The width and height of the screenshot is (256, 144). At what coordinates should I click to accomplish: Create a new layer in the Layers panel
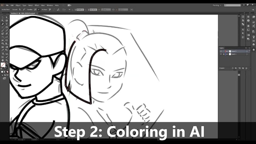point(243,68)
